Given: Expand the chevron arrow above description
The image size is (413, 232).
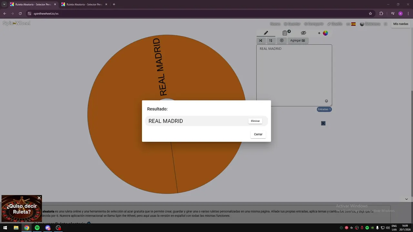Looking at the screenshot, I should coord(407,199).
